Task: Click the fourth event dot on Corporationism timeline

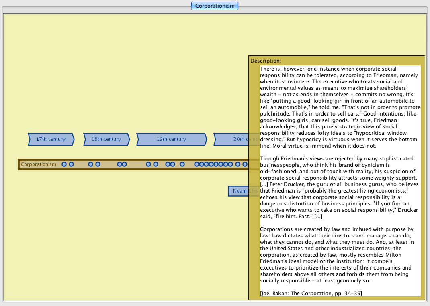Action: coord(98,164)
